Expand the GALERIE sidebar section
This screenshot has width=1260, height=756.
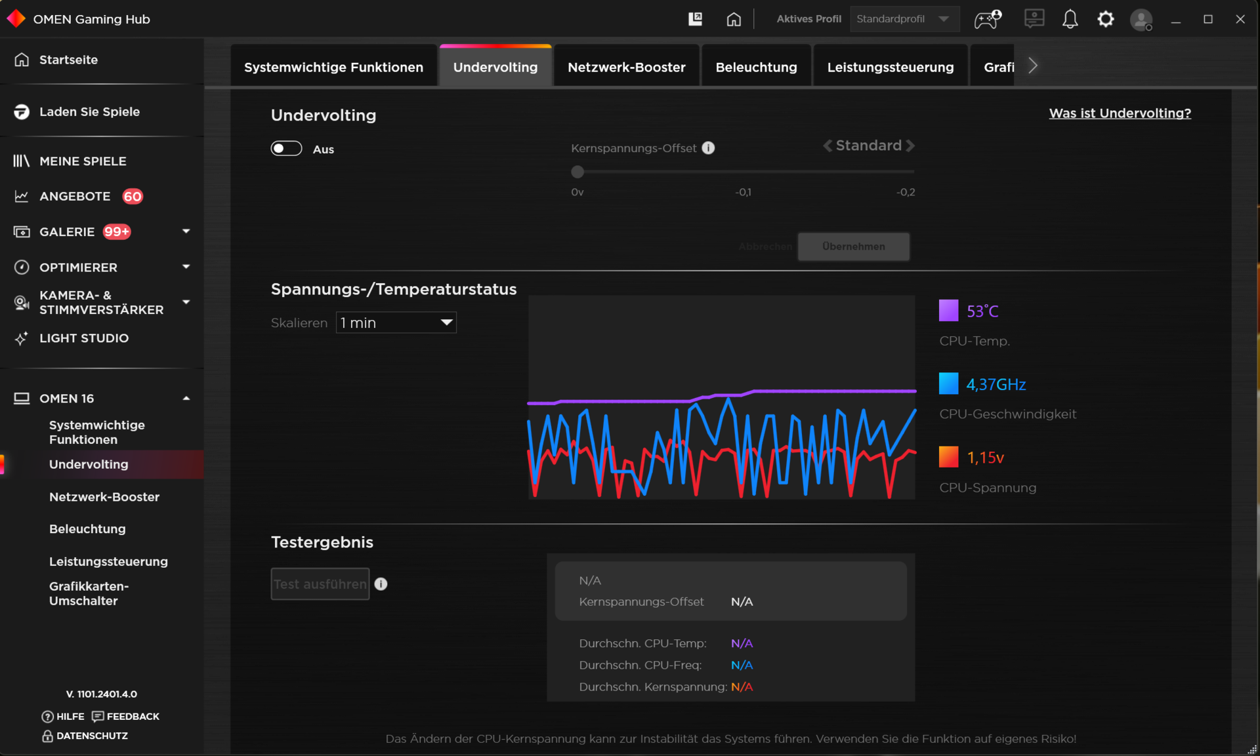click(186, 231)
